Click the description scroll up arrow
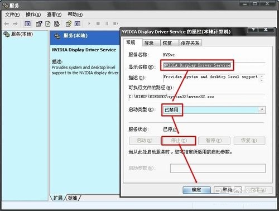Image resolution: width=279 pixels, height=211 pixels. point(262,76)
